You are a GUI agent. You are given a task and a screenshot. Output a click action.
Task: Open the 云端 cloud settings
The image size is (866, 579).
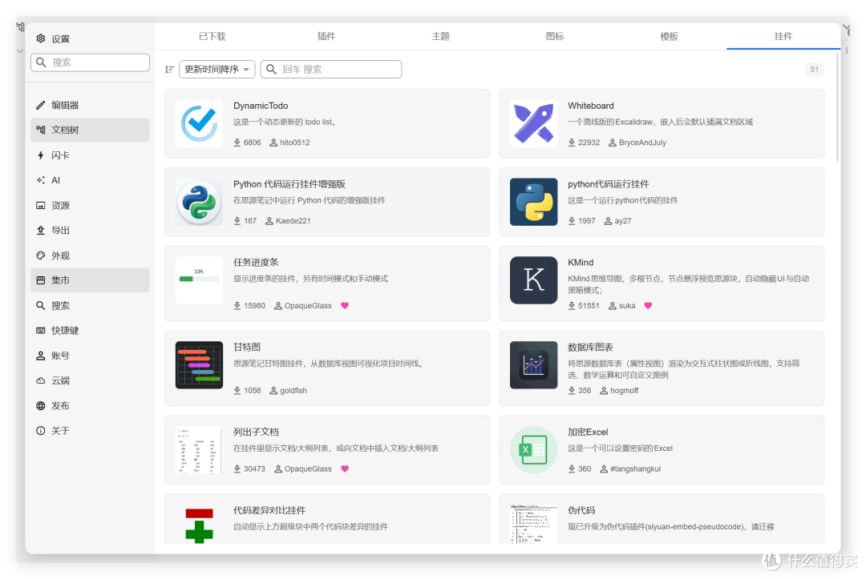90,380
